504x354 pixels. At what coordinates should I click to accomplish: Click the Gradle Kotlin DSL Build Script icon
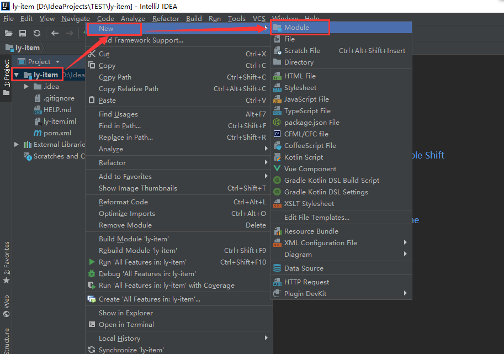coord(277,181)
